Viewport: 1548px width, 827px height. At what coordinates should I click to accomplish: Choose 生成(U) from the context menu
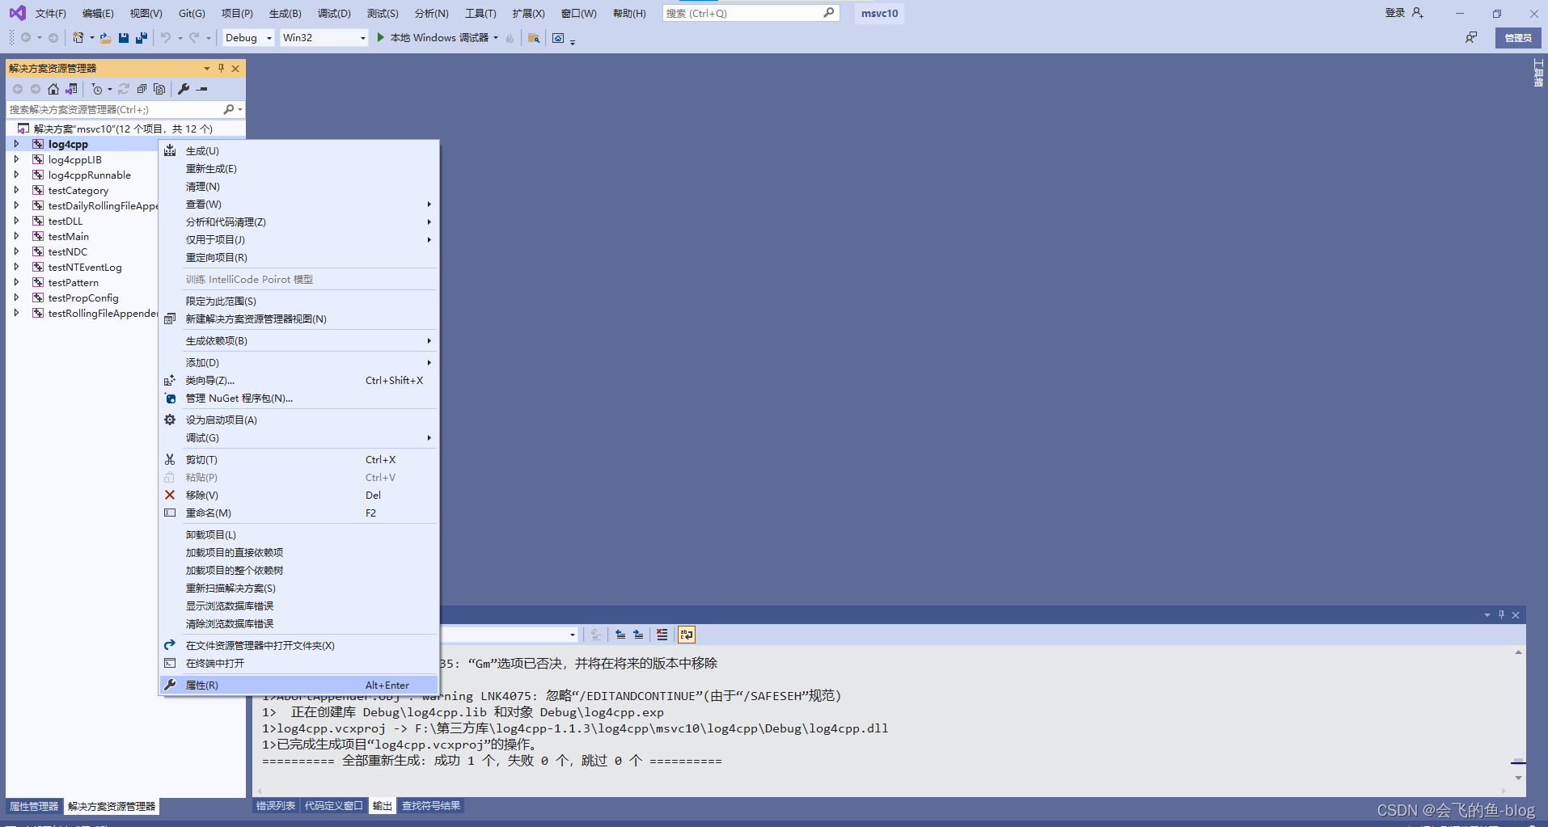pyautogui.click(x=298, y=151)
